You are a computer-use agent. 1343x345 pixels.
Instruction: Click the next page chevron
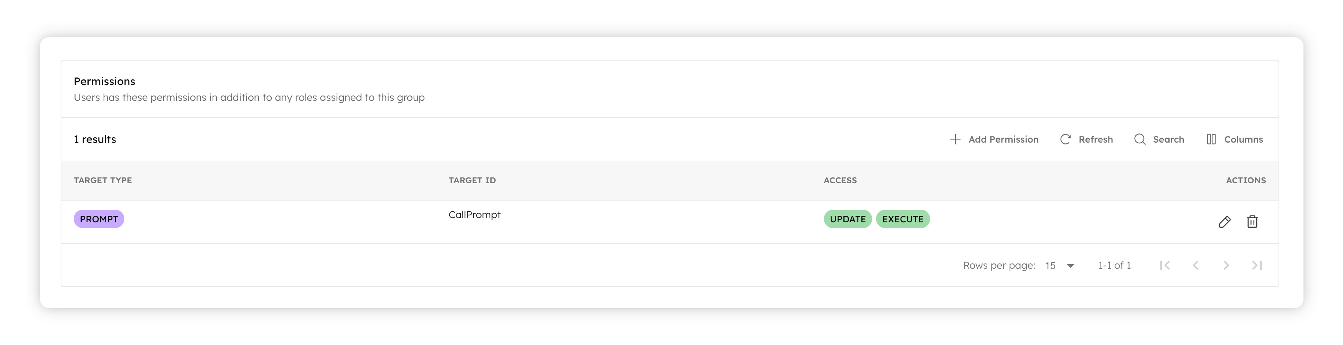(1226, 265)
